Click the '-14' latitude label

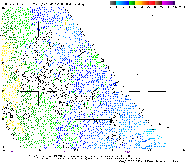point(2,63)
